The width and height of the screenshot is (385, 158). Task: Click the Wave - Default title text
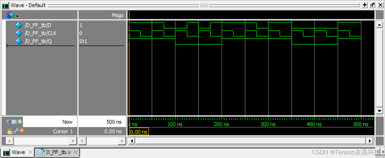(x=28, y=5)
